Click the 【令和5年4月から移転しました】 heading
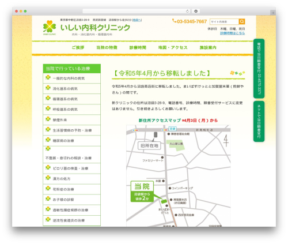 click(x=162, y=73)
